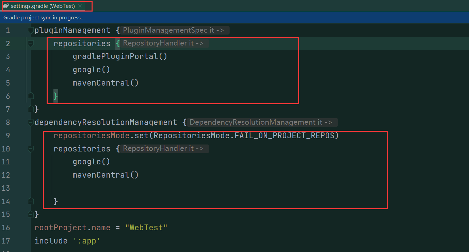Viewport: 469px width, 252px height.
Task: Click fold end marker at line 14
Action: pos(31,201)
